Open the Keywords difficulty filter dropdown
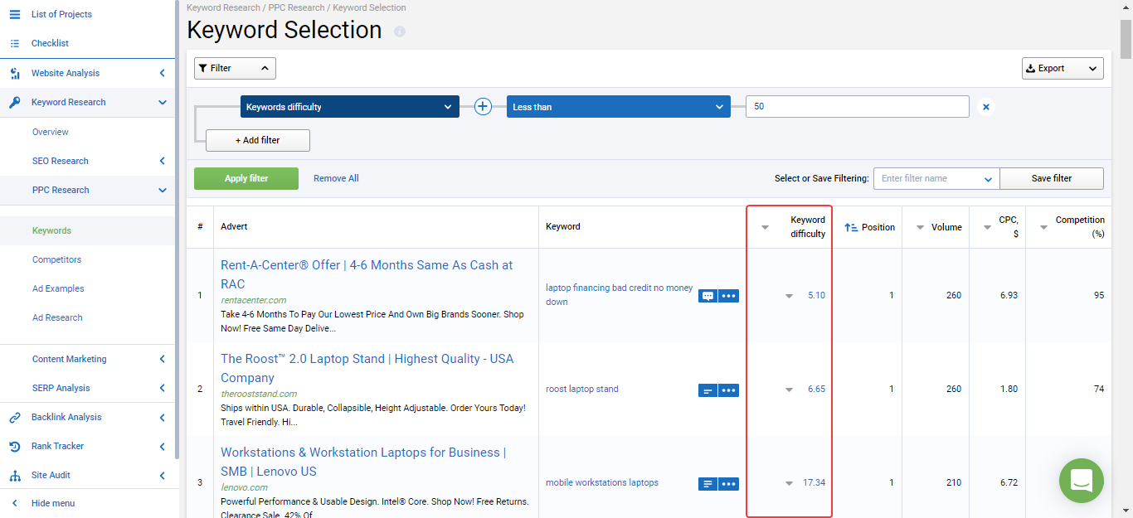 [350, 107]
